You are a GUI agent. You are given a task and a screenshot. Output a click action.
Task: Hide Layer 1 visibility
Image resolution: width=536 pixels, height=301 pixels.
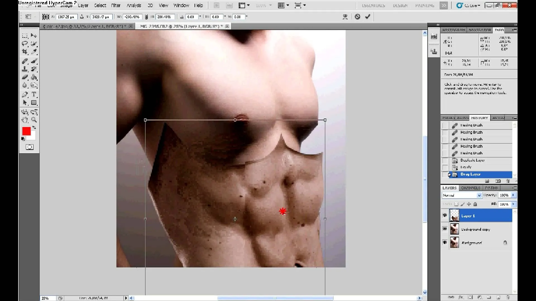click(445, 215)
